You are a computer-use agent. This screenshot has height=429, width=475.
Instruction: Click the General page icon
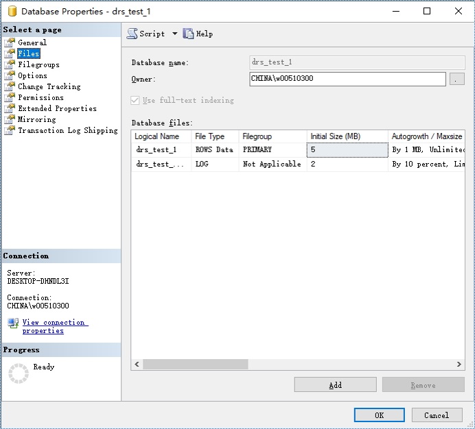tap(10, 42)
